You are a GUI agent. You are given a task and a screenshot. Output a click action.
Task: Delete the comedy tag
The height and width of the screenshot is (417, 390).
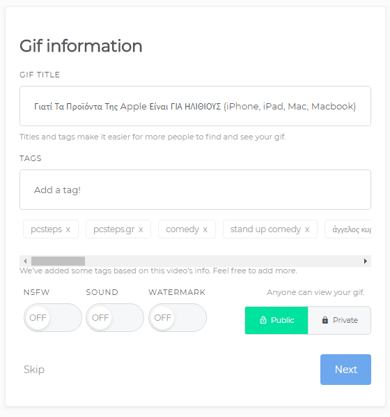coord(205,229)
